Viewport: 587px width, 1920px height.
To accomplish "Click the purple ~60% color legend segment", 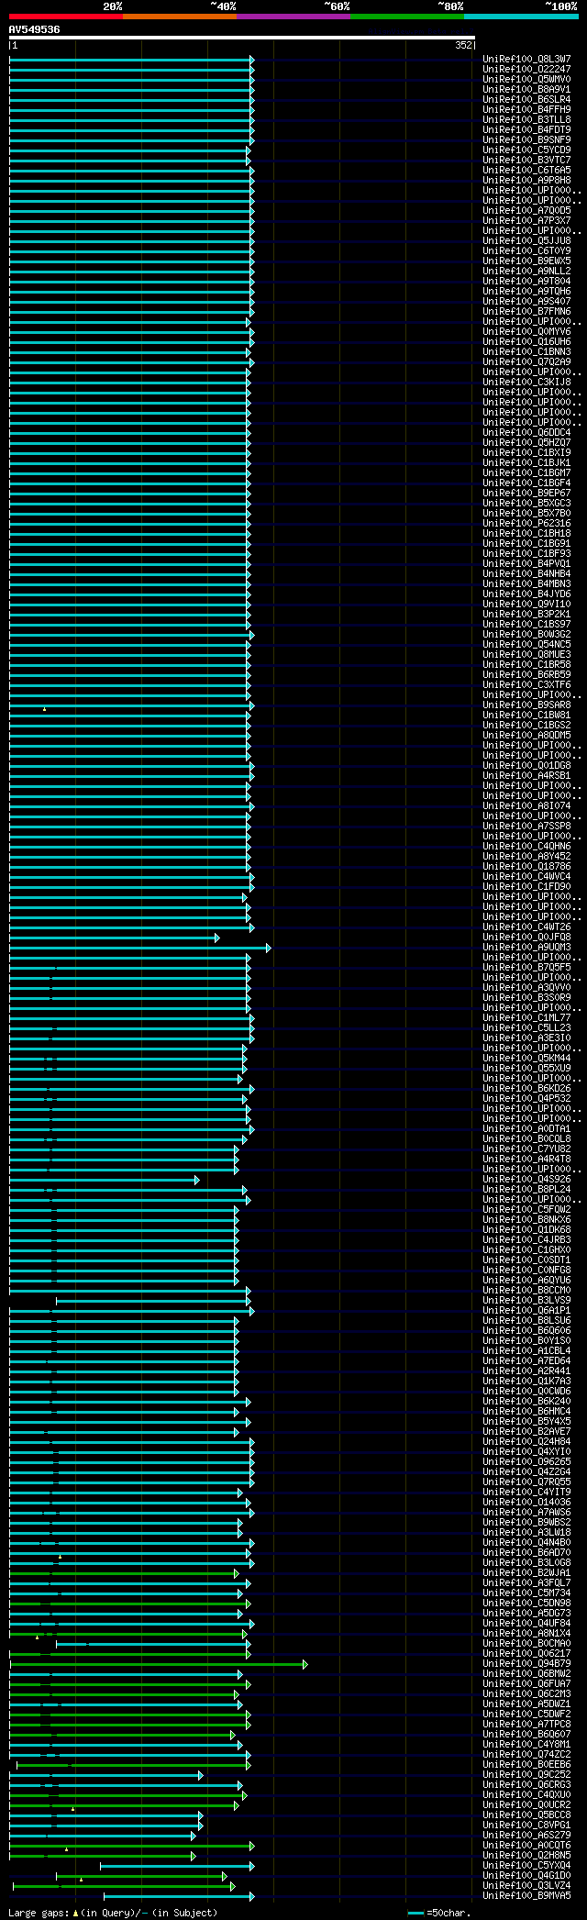I will (x=293, y=17).
